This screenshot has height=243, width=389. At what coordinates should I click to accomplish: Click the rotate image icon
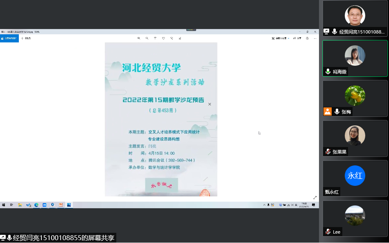point(172,38)
